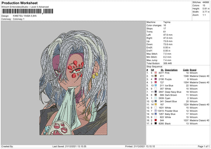Click the 'Ice Blue' description text
The image size is (211, 149).
click(x=169, y=85)
